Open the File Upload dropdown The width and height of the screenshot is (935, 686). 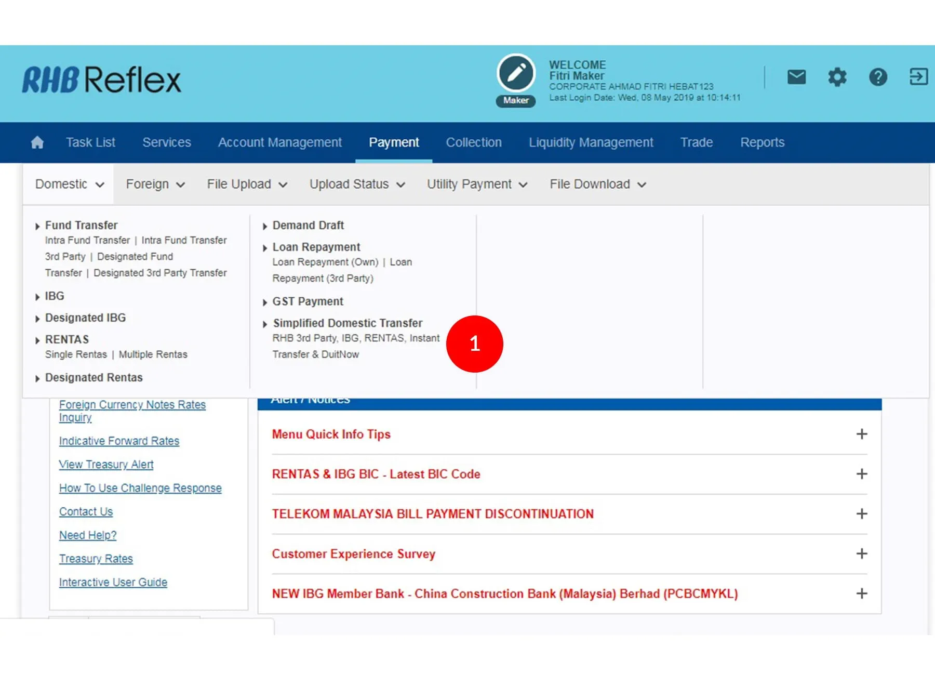coord(247,184)
